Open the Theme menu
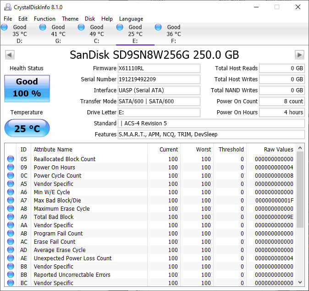 click(x=70, y=19)
